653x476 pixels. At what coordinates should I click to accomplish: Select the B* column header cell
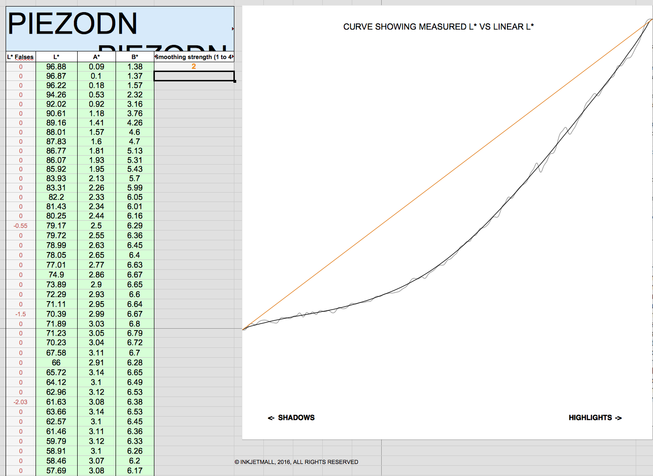click(135, 57)
